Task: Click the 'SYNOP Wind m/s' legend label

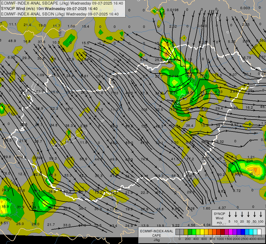Action: (219, 218)
